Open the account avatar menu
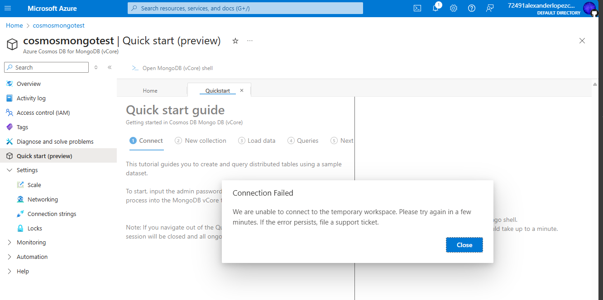 589,8
